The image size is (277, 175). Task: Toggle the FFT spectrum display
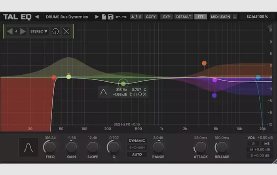tap(200, 17)
